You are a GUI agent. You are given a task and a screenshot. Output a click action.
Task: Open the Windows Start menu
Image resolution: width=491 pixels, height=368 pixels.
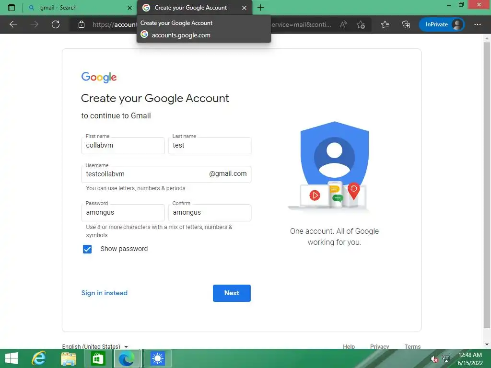[x=12, y=358]
